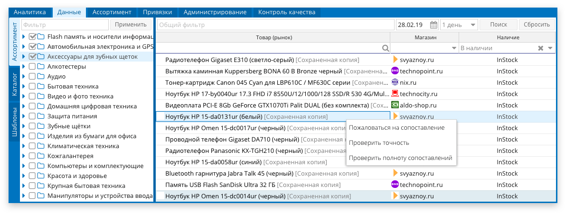The width and height of the screenshot is (565, 213).
Task: Click svyaznoy icon in Omen 15-dc0014ur row
Action: (x=395, y=196)
